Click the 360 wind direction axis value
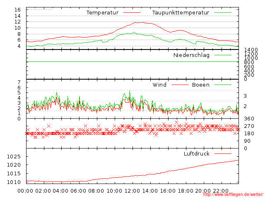This screenshot has width=265, height=198. click(x=249, y=119)
